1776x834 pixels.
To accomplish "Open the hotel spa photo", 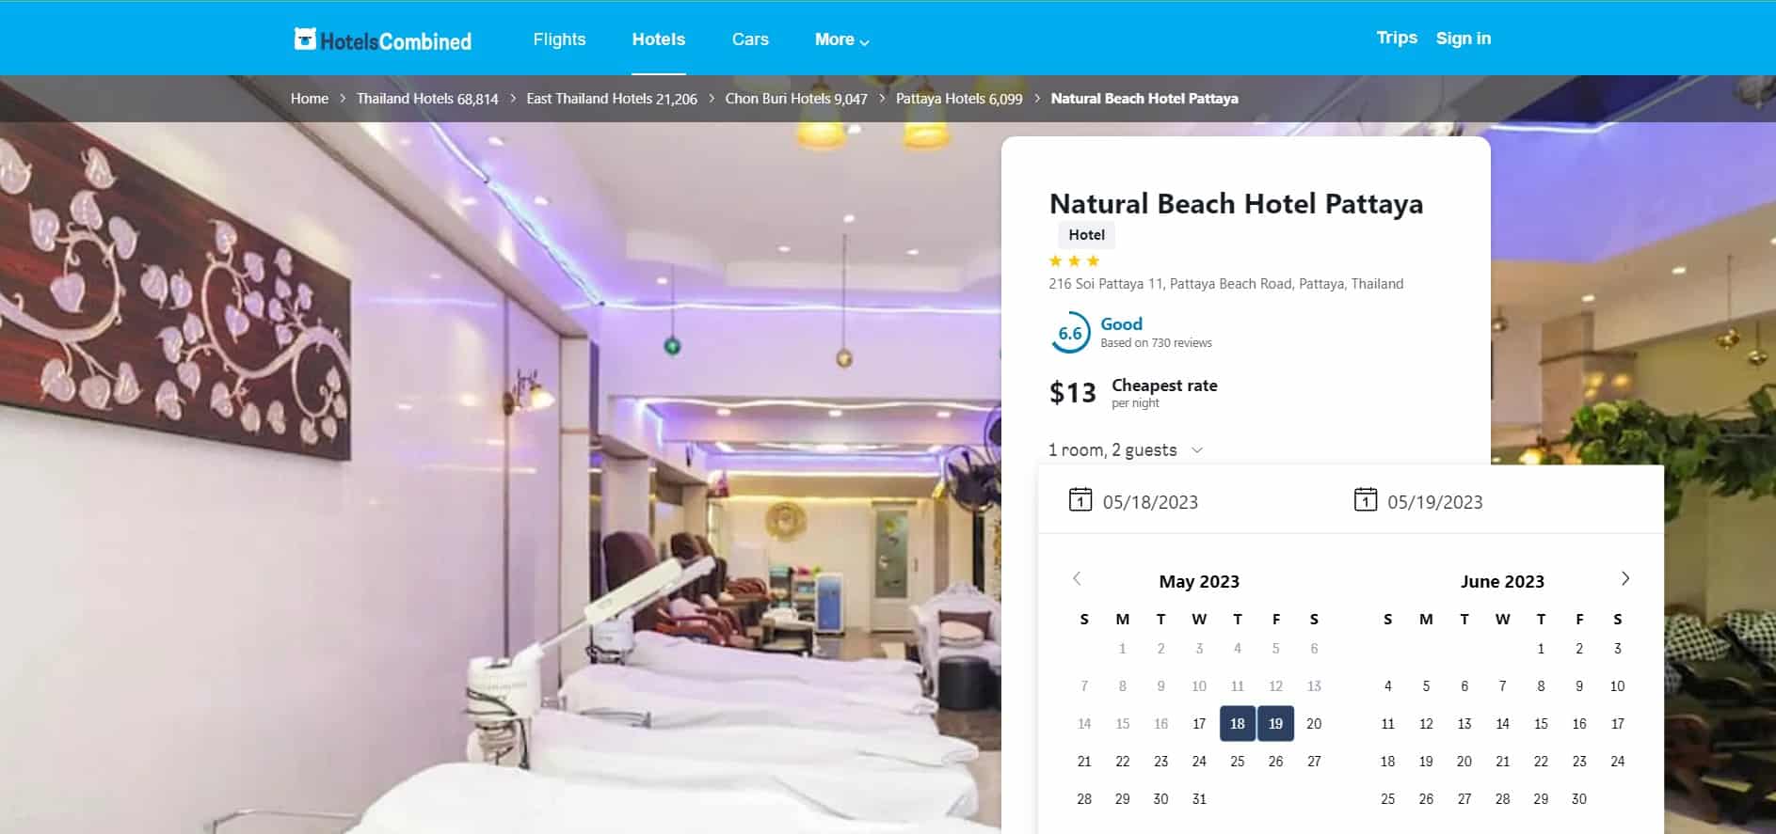I will click(x=499, y=478).
